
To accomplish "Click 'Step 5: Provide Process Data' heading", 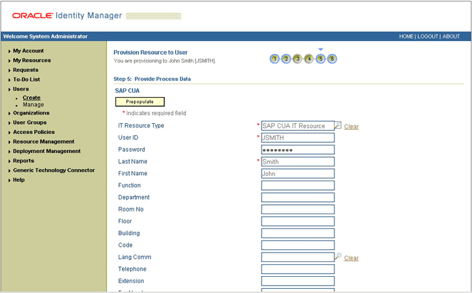I will [x=152, y=79].
